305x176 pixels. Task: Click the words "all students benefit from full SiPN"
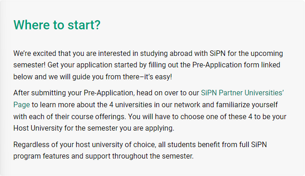click(x=213, y=145)
